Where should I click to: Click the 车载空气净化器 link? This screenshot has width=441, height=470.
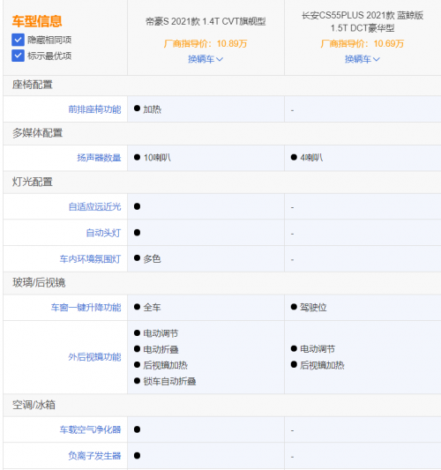[90, 429]
